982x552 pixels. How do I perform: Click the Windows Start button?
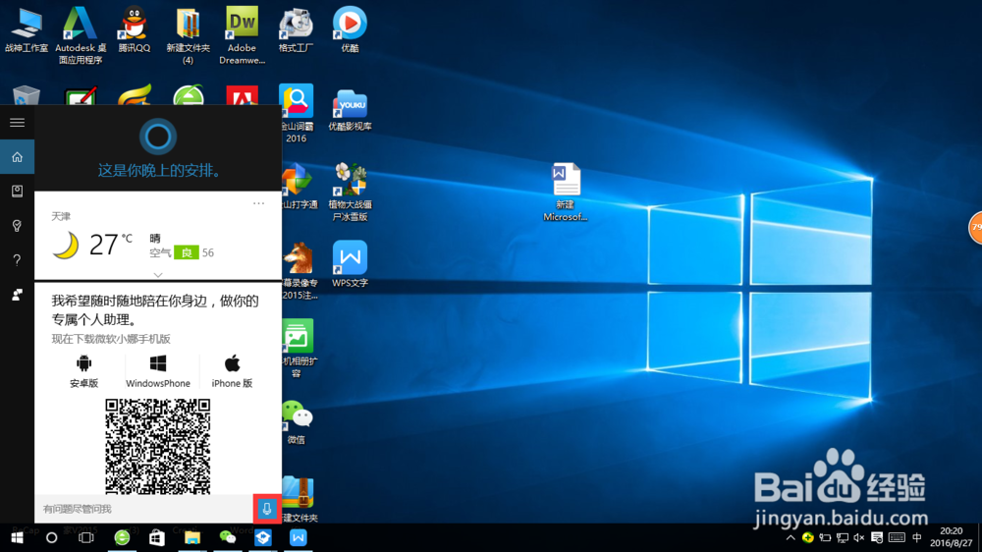click(x=17, y=537)
